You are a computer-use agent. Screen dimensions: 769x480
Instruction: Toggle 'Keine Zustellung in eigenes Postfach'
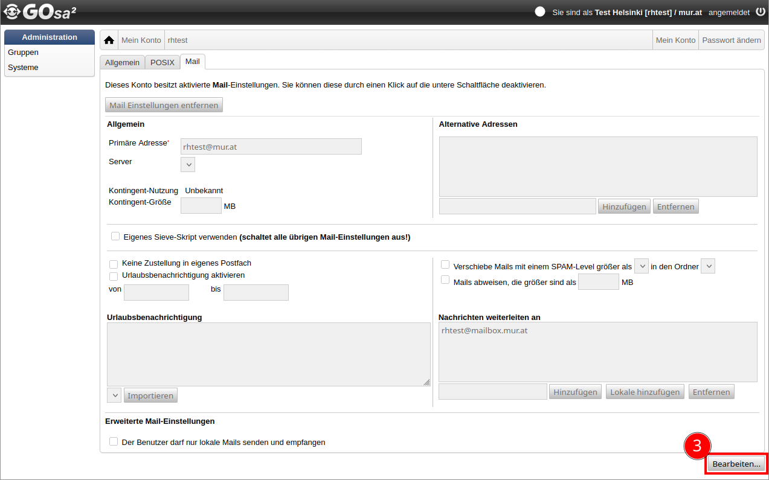(x=114, y=264)
